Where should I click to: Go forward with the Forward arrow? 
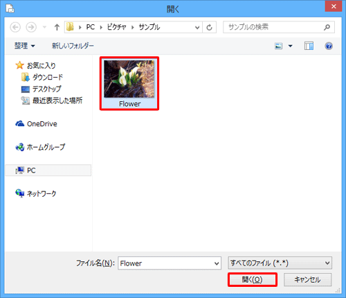[31, 27]
